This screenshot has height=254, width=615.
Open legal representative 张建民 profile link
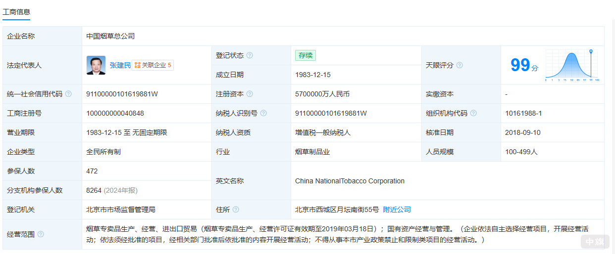tap(120, 65)
